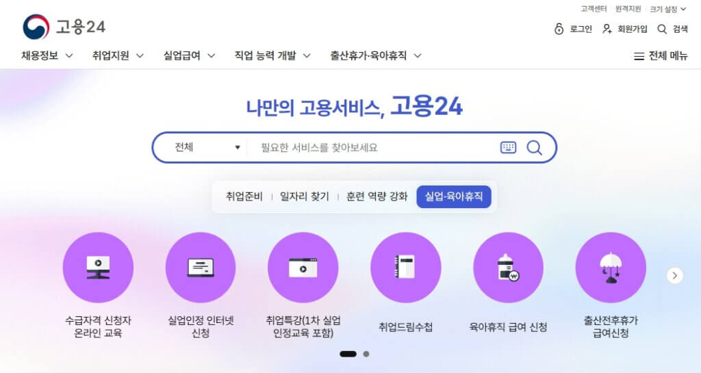Click the 원격지원 link

tap(628, 9)
